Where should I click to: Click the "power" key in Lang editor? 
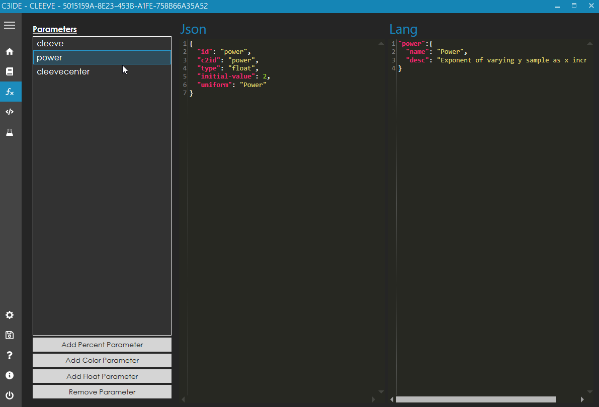[412, 44]
